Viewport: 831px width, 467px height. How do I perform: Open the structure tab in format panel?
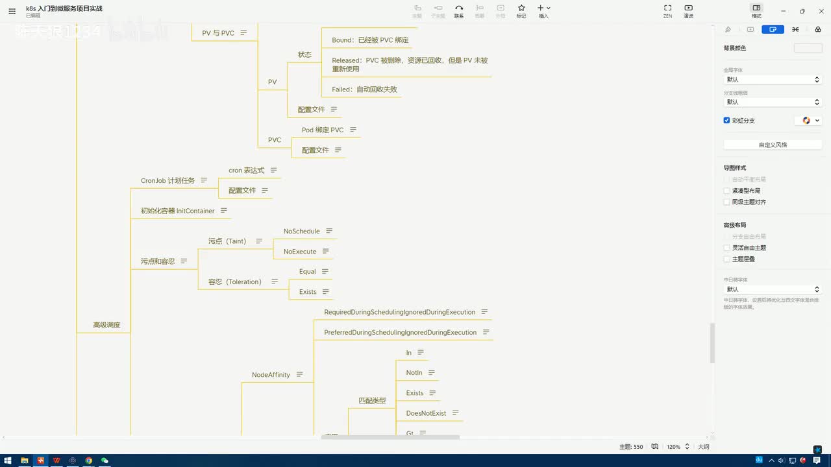click(x=795, y=29)
